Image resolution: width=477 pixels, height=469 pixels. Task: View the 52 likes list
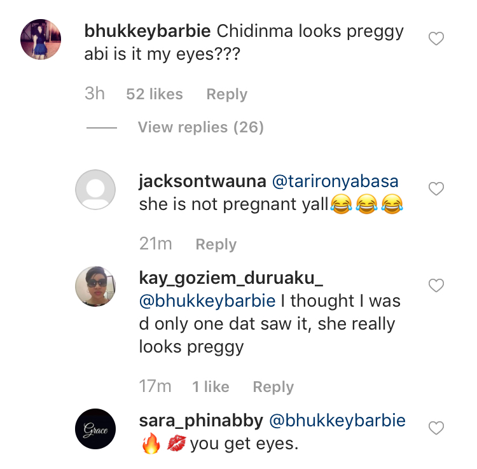155,94
